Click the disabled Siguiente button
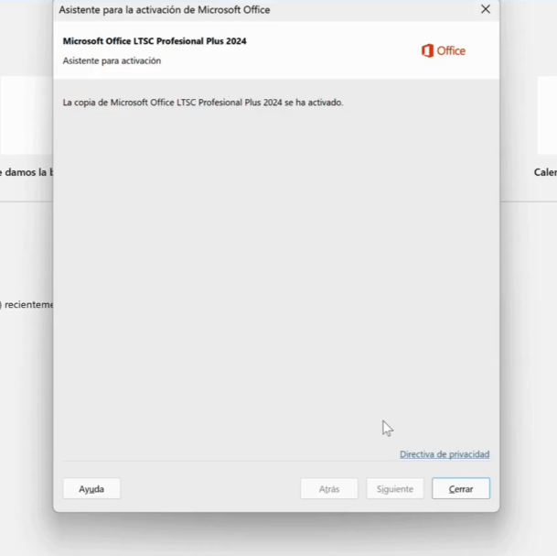This screenshot has width=557, height=556. (x=395, y=488)
